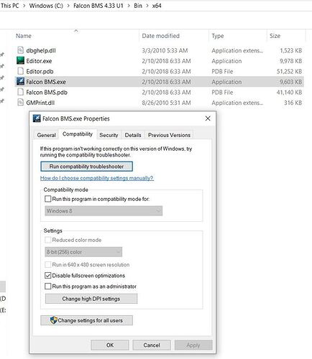Click This PC in address breadcrumb
The image size is (312, 359).
pos(10,6)
